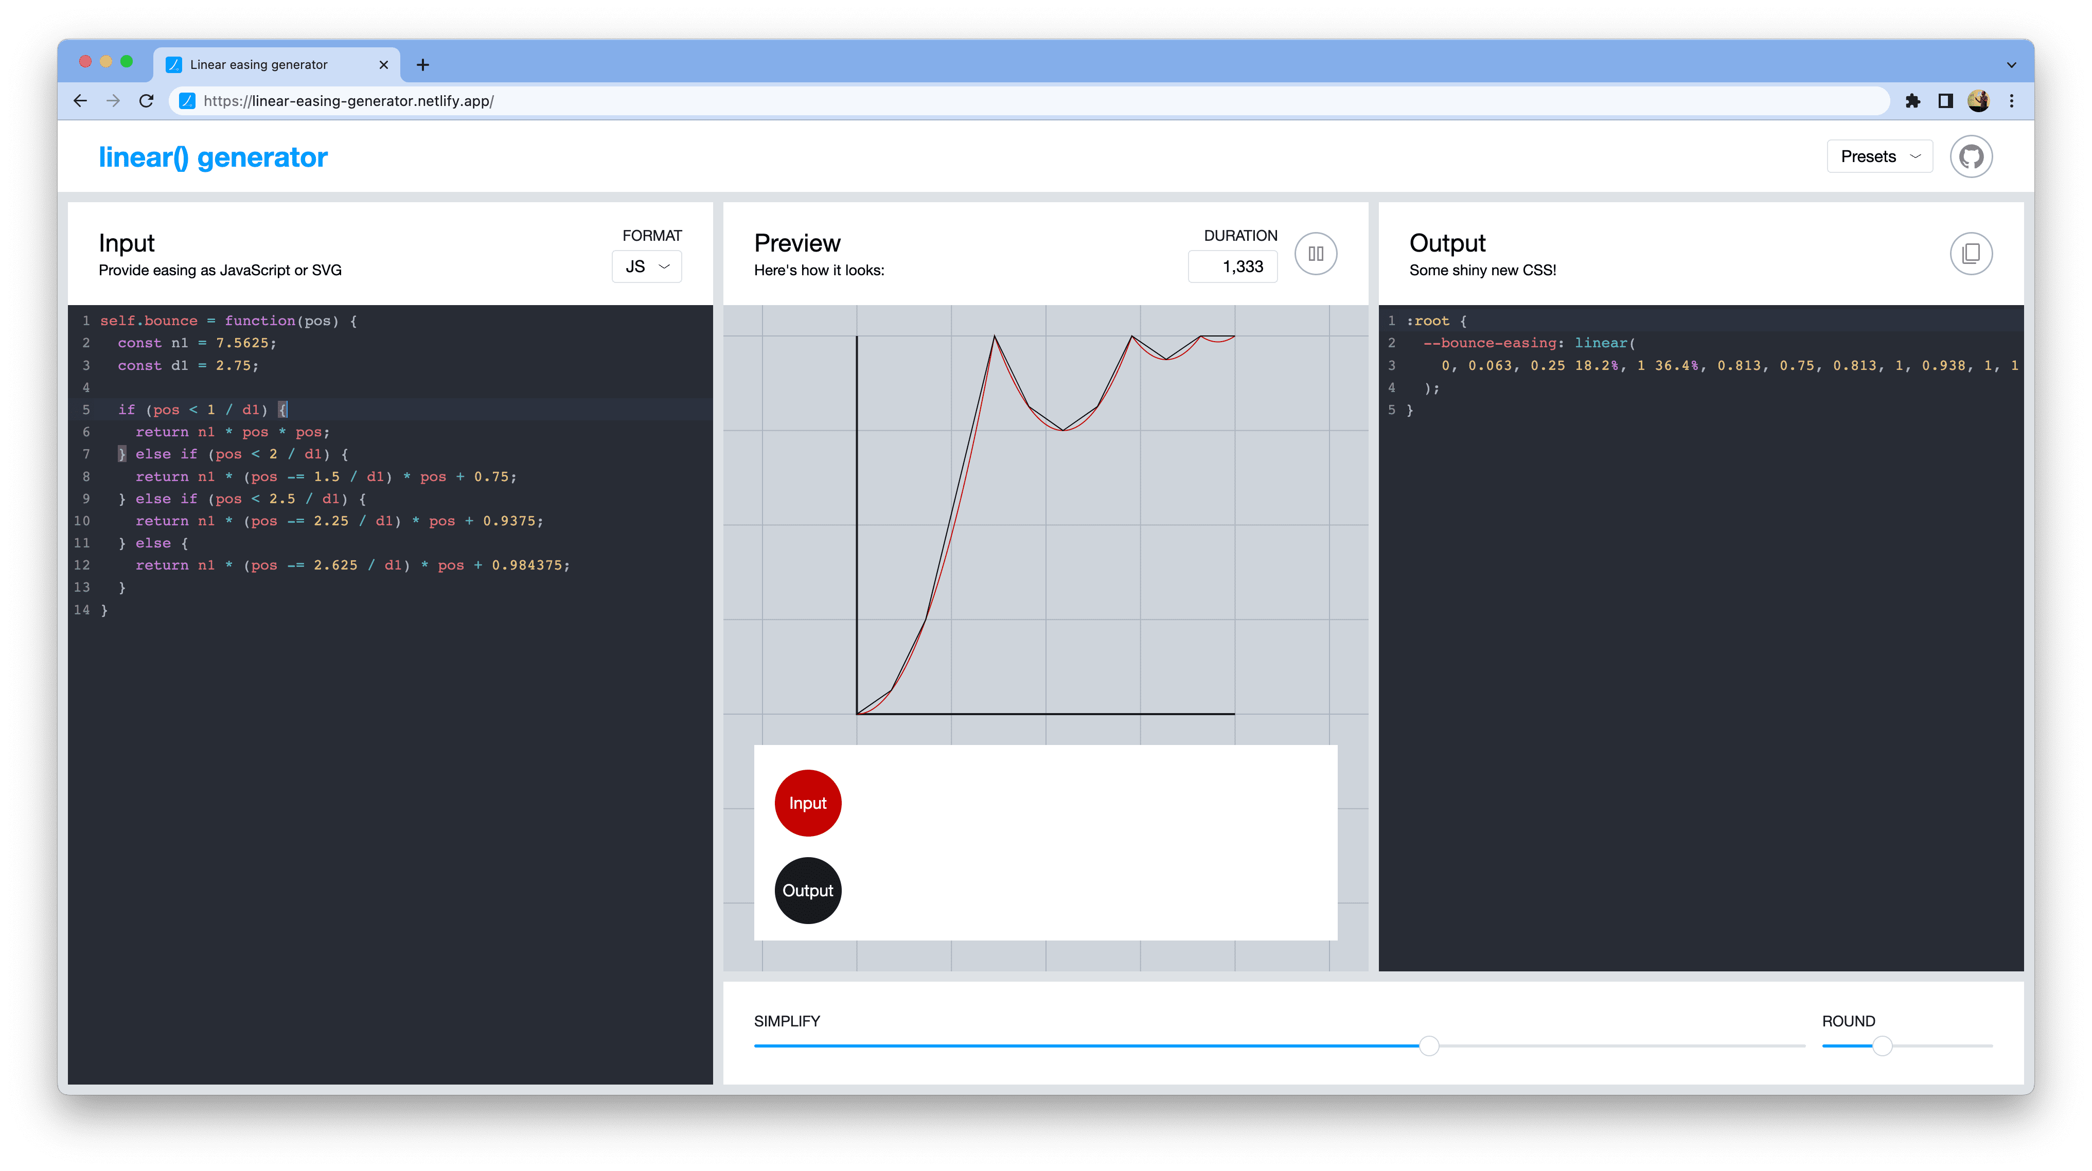Click the linear() generator title link
The image size is (2092, 1171).
(x=211, y=155)
